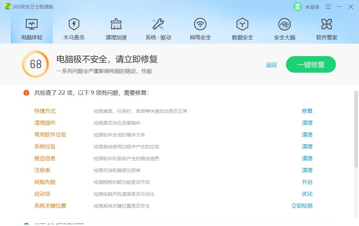Select the 系统关键位置 item label

pos(50,206)
